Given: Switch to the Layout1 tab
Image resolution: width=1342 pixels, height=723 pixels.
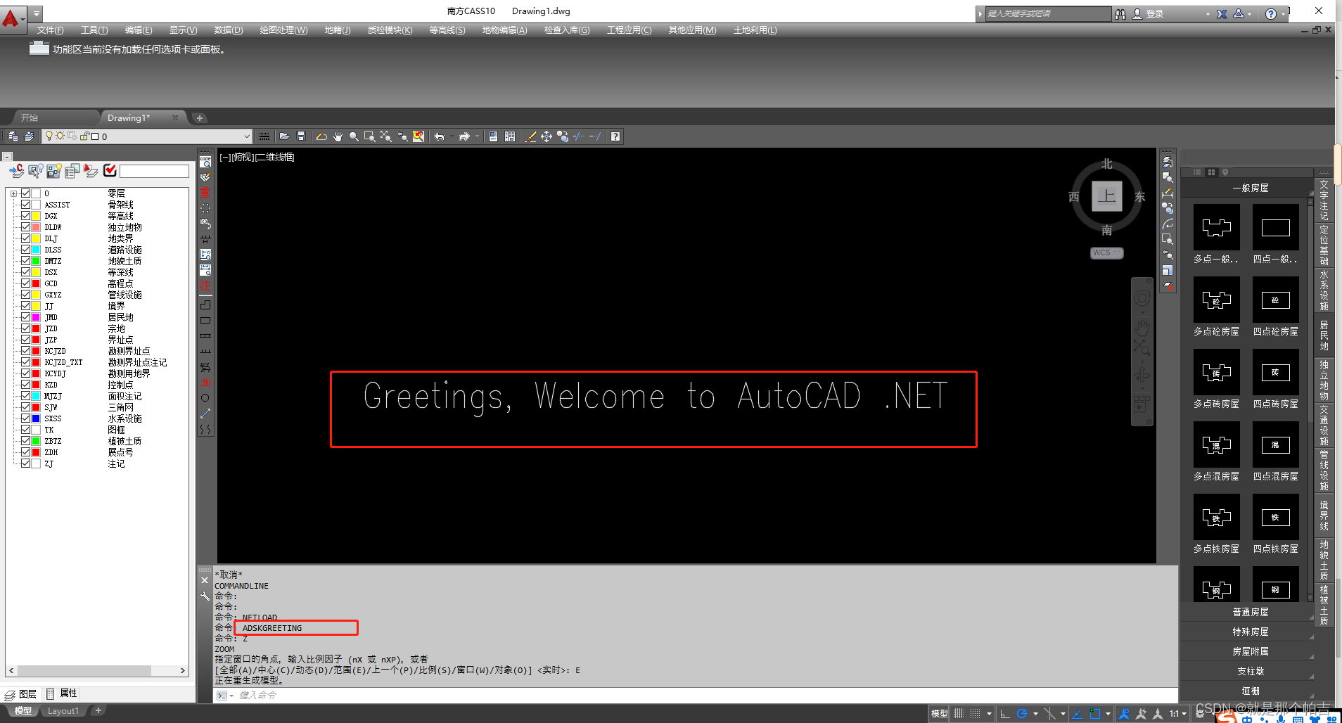Looking at the screenshot, I should coord(63,710).
